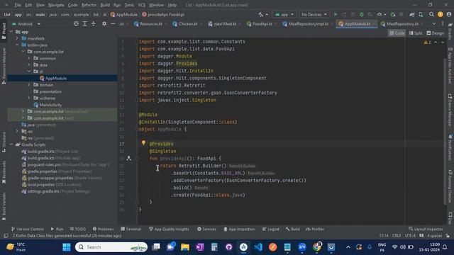Collapse the app module node
This screenshot has height=255, width=454.
[11, 32]
